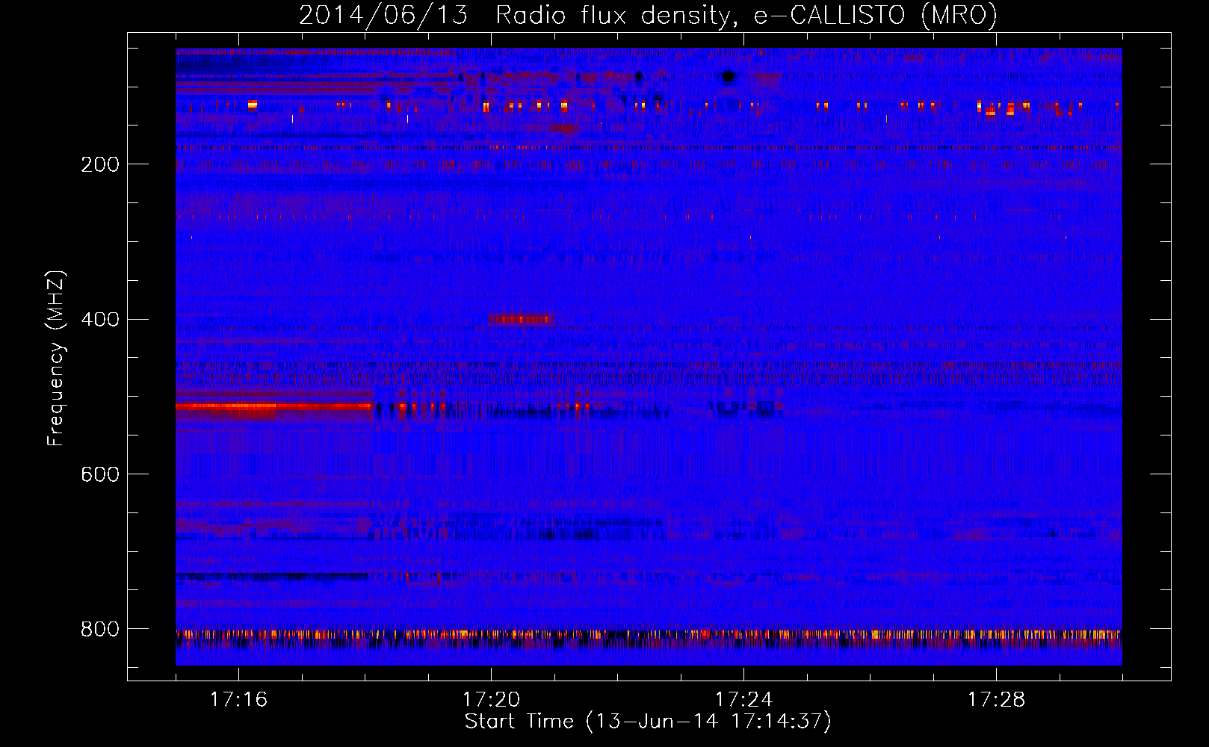Click the short red burst near 400 MHz
This screenshot has width=1209, height=747.
click(x=521, y=319)
